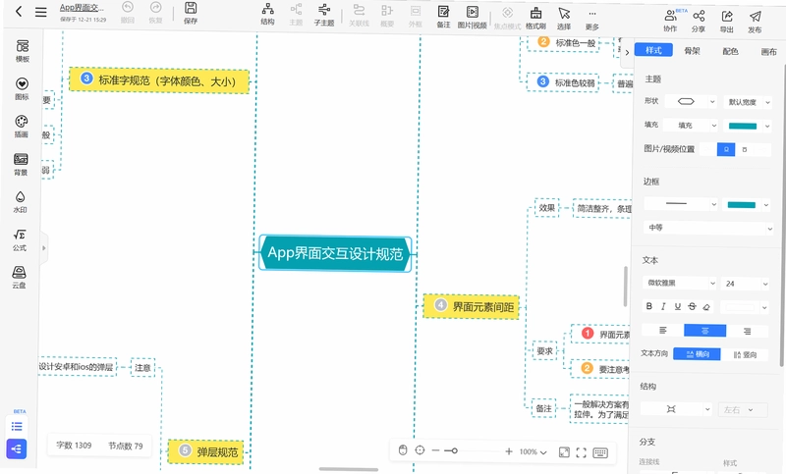The width and height of the screenshot is (786, 474).
Task: Open 更多 more options
Action: coord(592,20)
